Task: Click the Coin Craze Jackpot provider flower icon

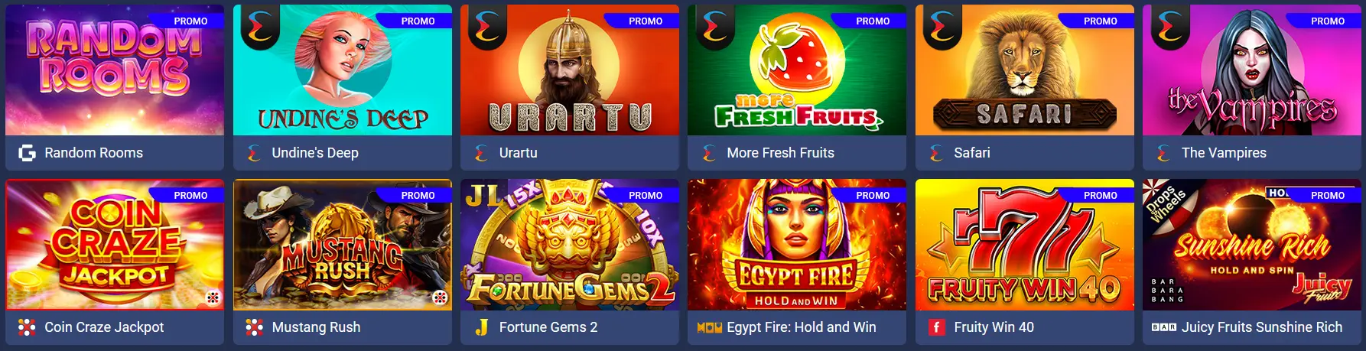Action: (27, 327)
